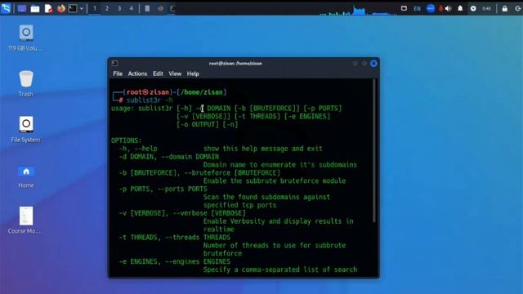Open the terminal Help menu
The image size is (523, 294).
pyautogui.click(x=193, y=73)
